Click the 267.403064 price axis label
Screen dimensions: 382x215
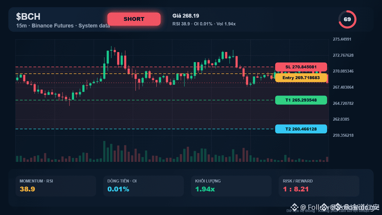[x=343, y=87]
